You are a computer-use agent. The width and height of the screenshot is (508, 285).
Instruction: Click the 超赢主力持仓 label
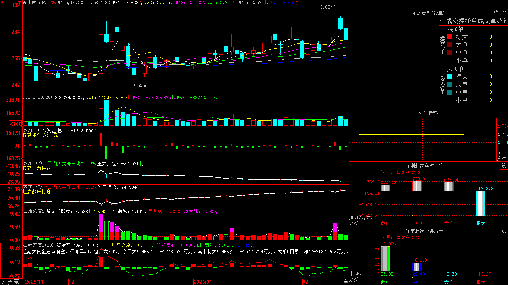click(x=37, y=168)
